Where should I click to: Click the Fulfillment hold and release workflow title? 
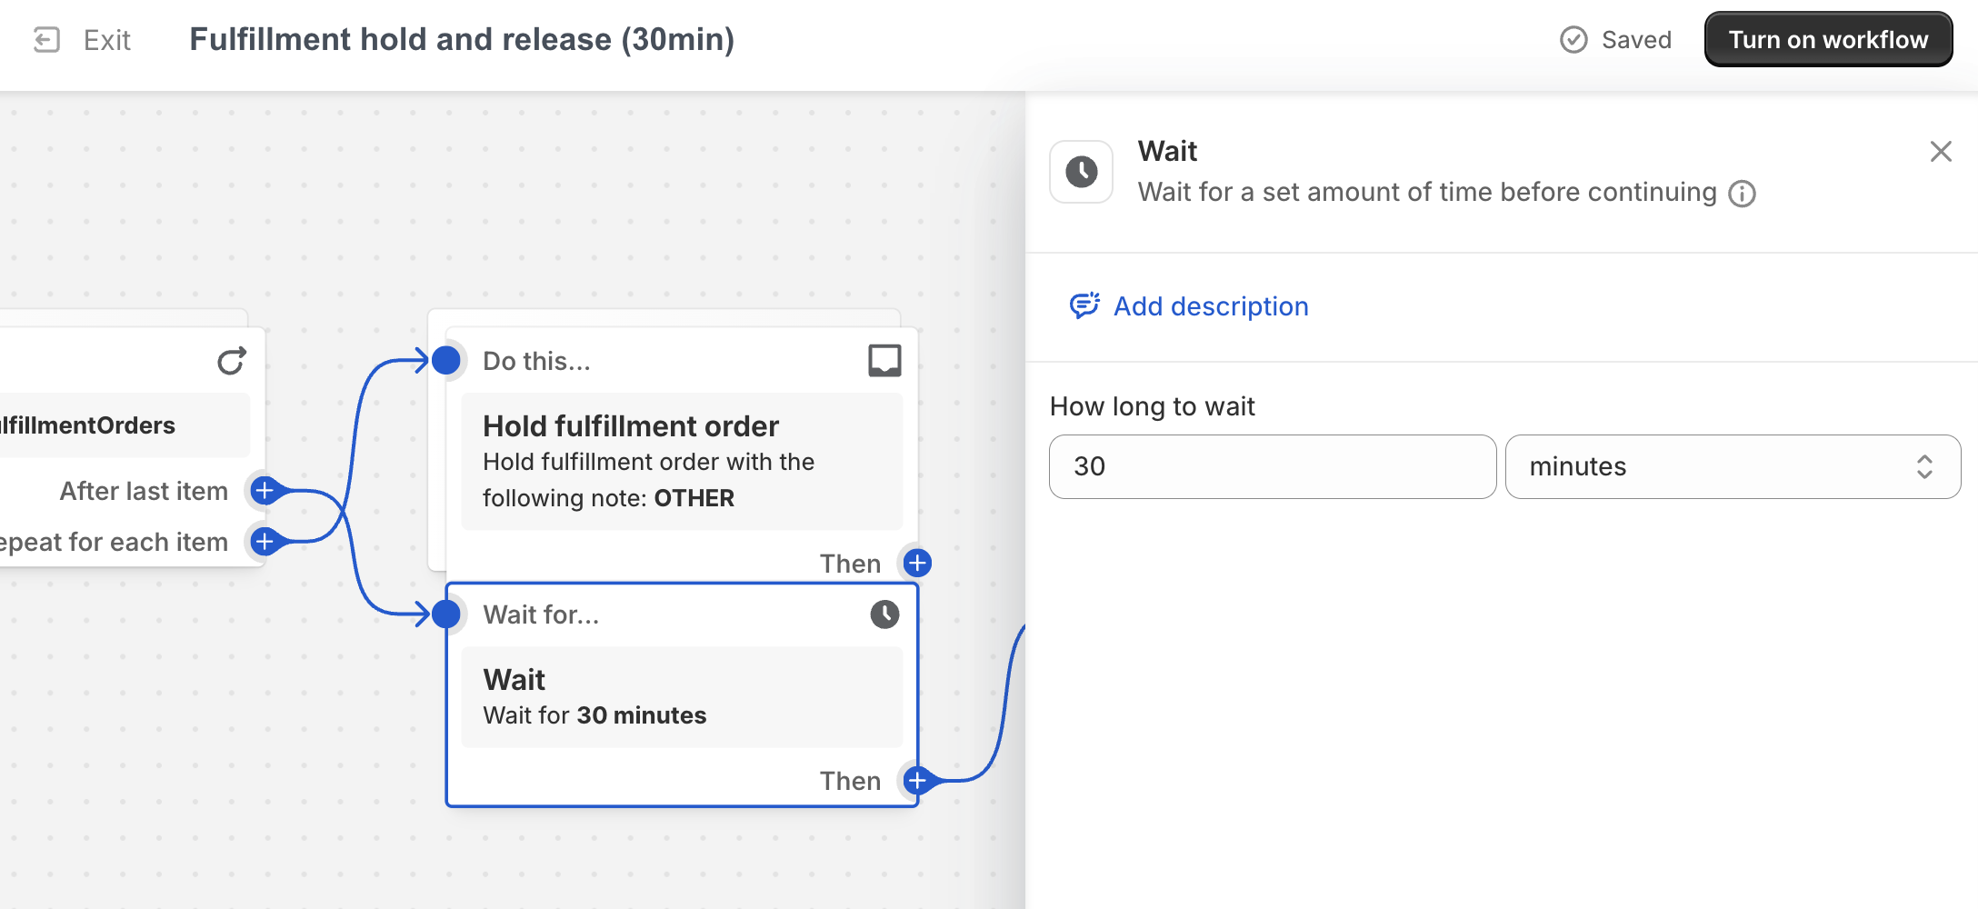pyautogui.click(x=462, y=40)
